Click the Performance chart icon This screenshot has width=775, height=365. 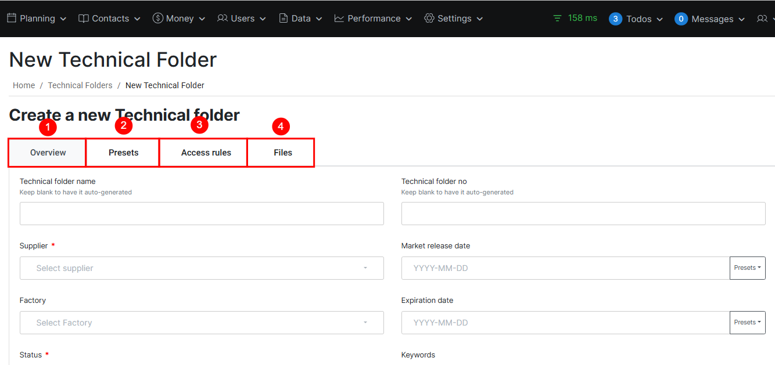tap(339, 19)
